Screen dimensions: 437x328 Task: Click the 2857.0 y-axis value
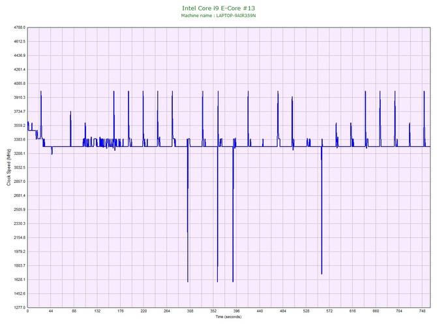point(20,182)
